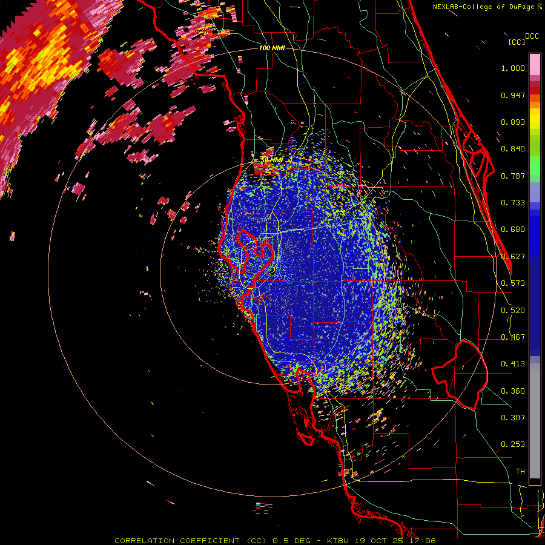Select the 0.840 scale value

513,149
